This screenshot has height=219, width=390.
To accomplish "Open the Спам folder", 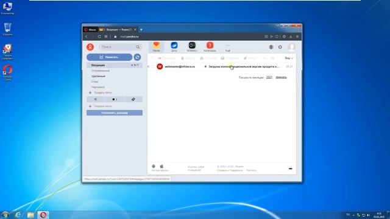I will (x=94, y=82).
